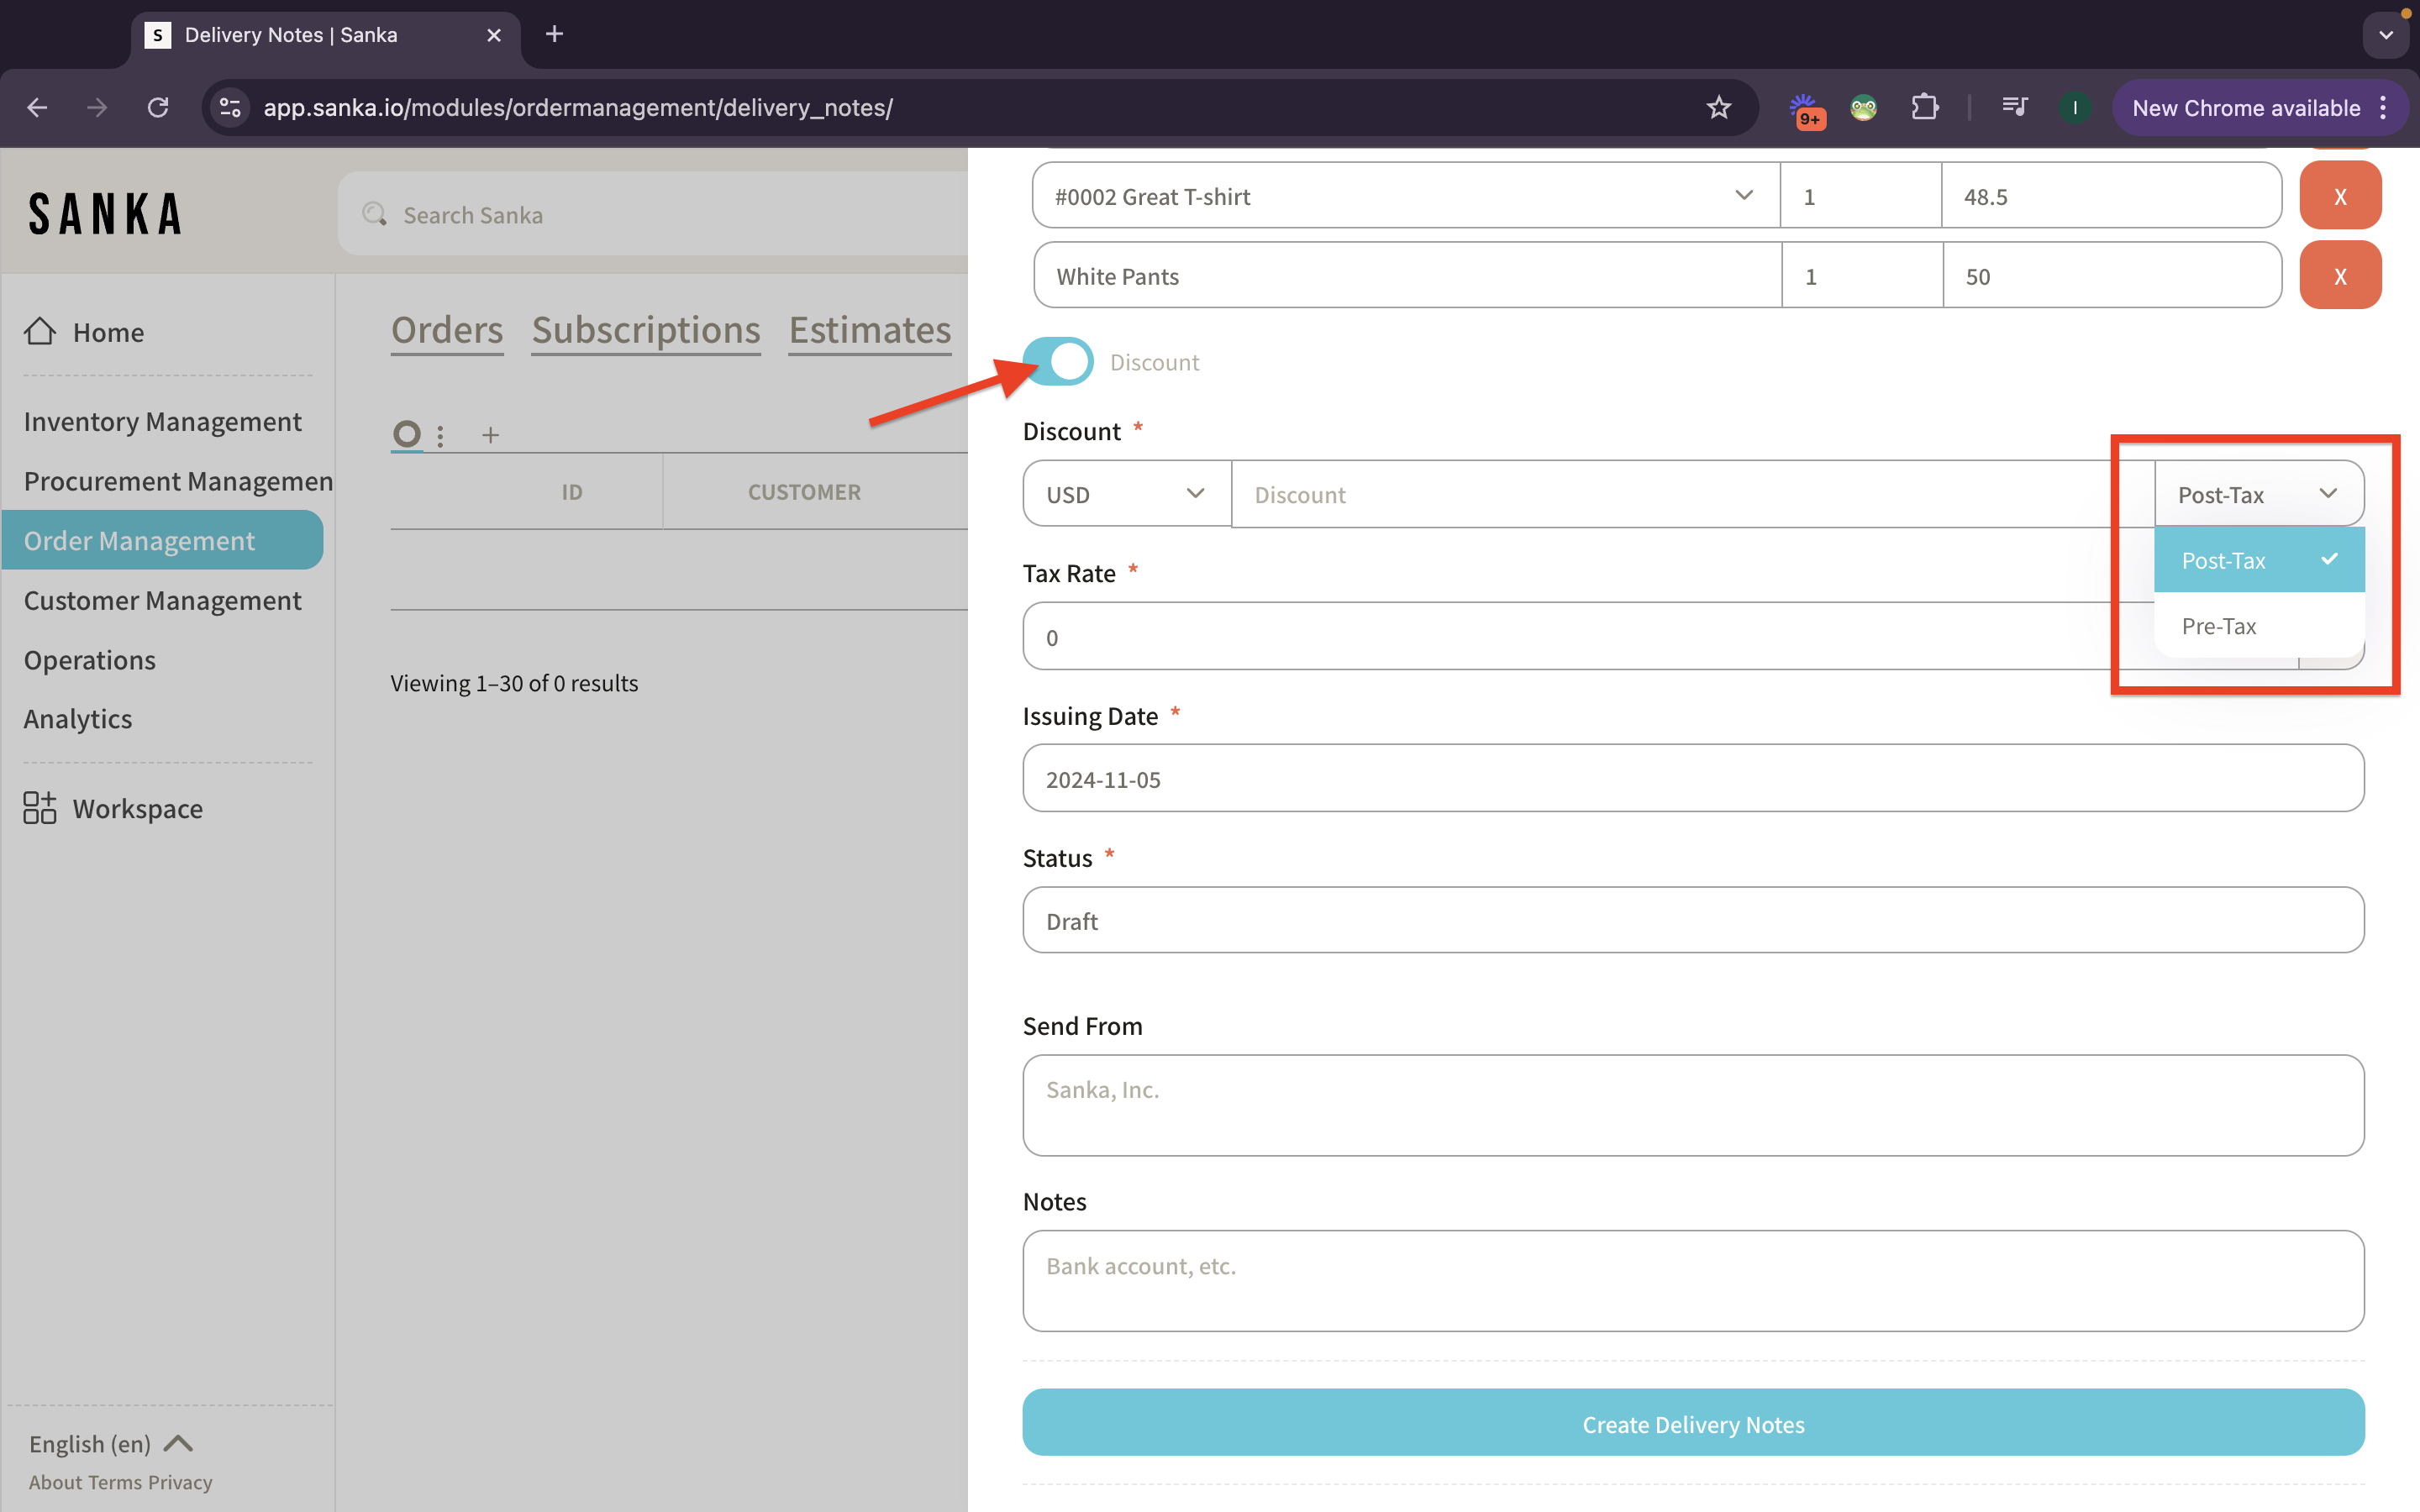2420x1512 pixels.
Task: Open the tab search dropdown arrow
Action: pos(2386,35)
